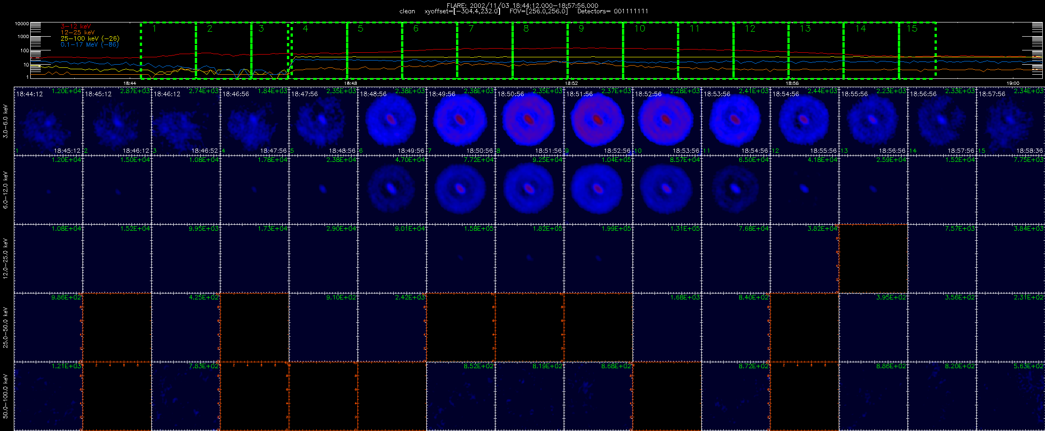This screenshot has width=1045, height=431.
Task: Open the 25.0-50.0 keV image with peak 1.68E+03
Action: (667, 327)
